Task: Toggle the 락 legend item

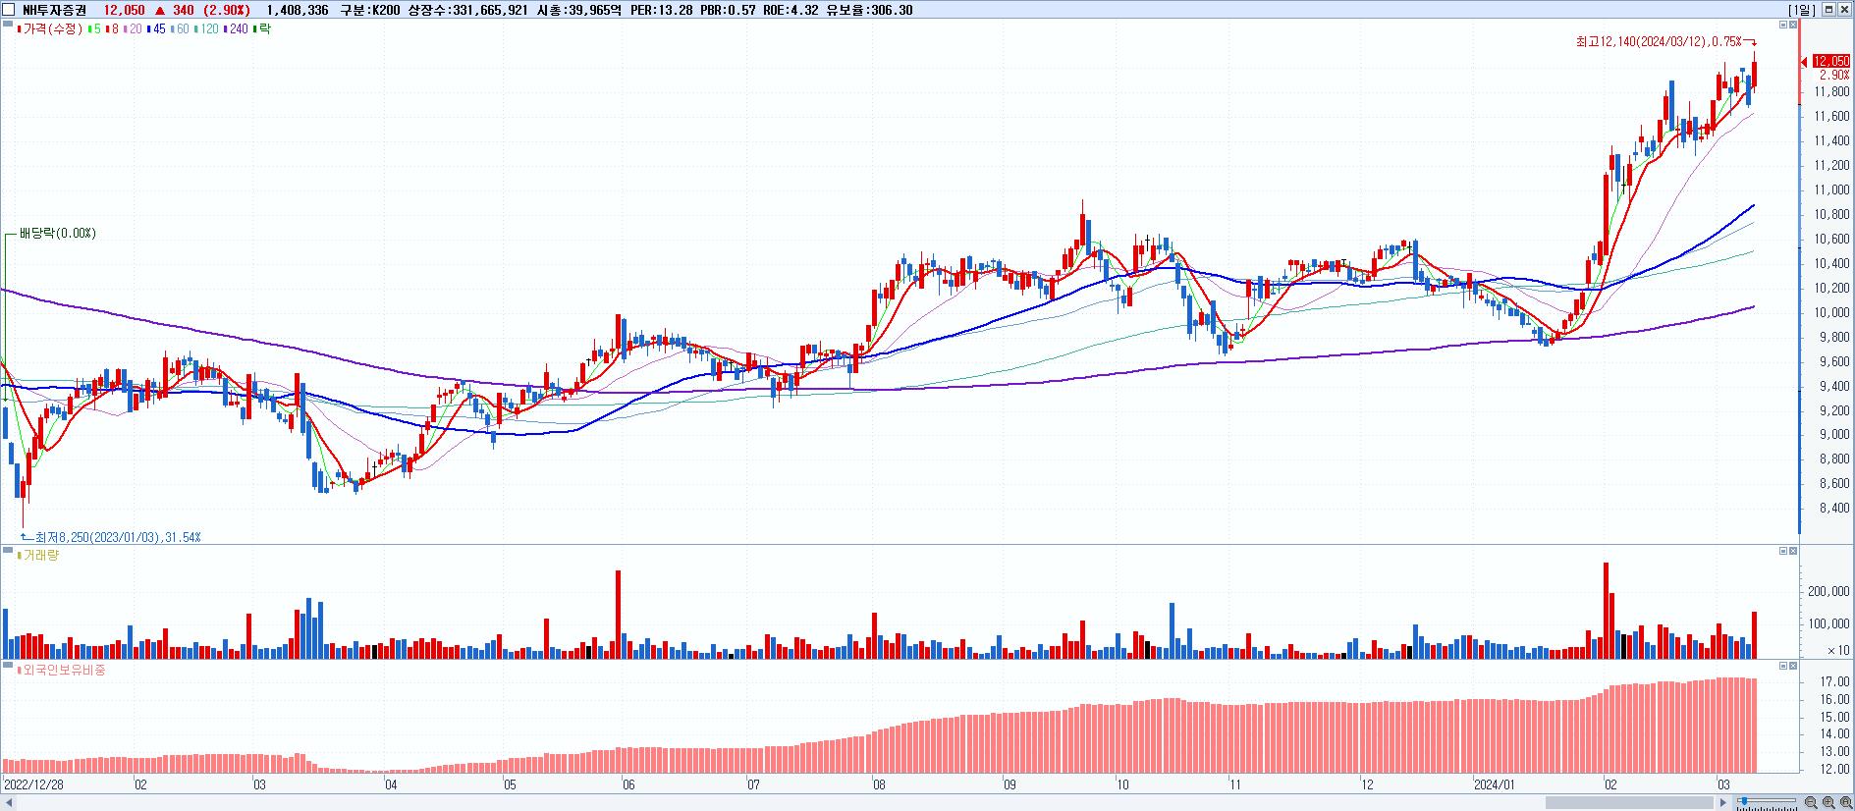Action: [x=262, y=29]
